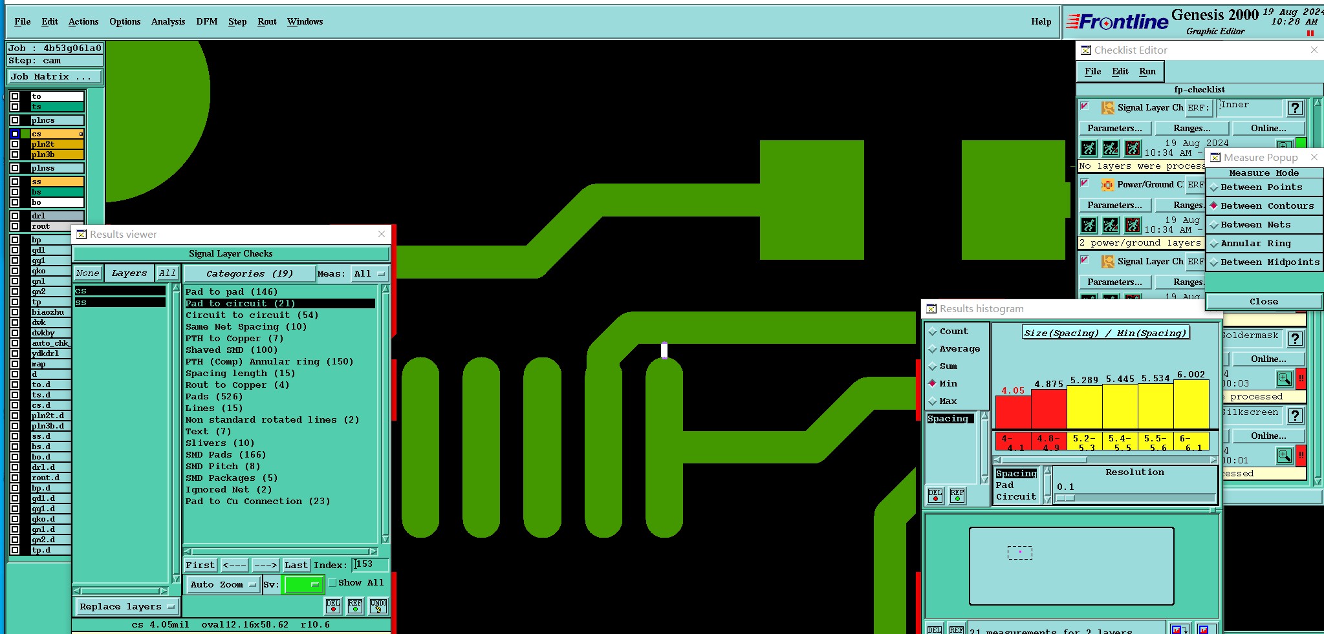Image resolution: width=1324 pixels, height=634 pixels.
Task: Click red alert icon in Soldermask check
Action: [1301, 378]
